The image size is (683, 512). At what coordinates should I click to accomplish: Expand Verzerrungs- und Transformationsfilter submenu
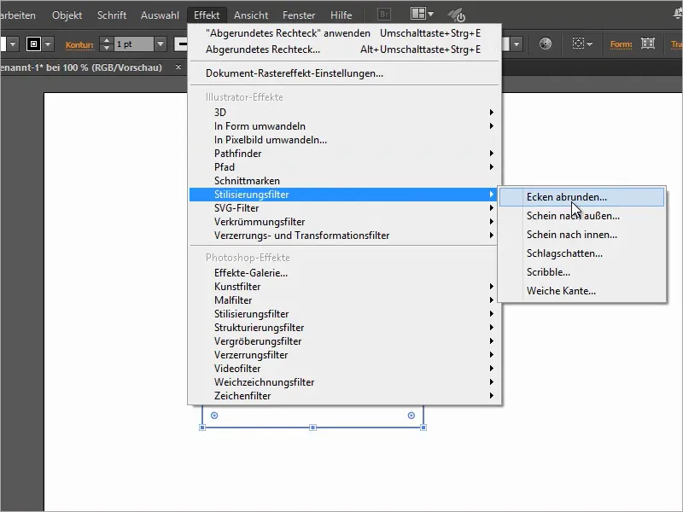(x=344, y=236)
